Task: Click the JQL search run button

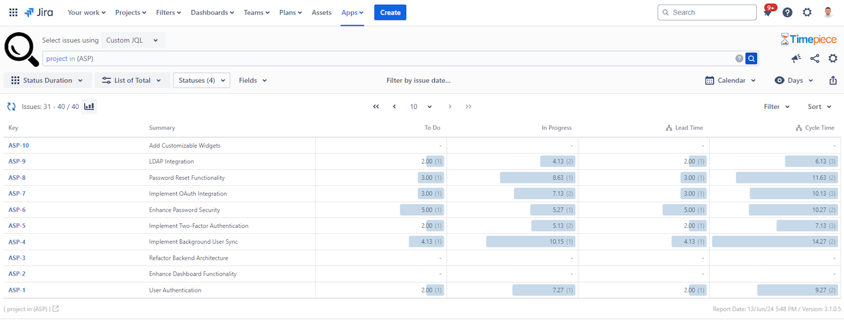Action: [x=751, y=59]
